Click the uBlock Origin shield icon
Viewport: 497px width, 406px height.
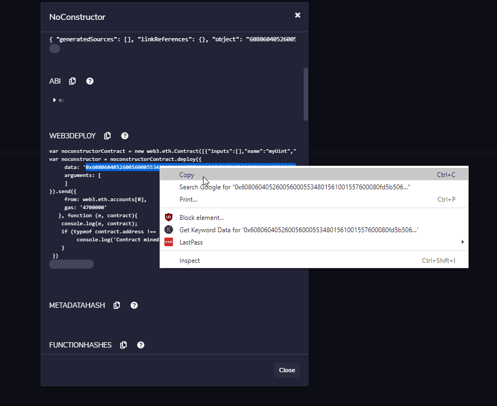[x=169, y=217]
